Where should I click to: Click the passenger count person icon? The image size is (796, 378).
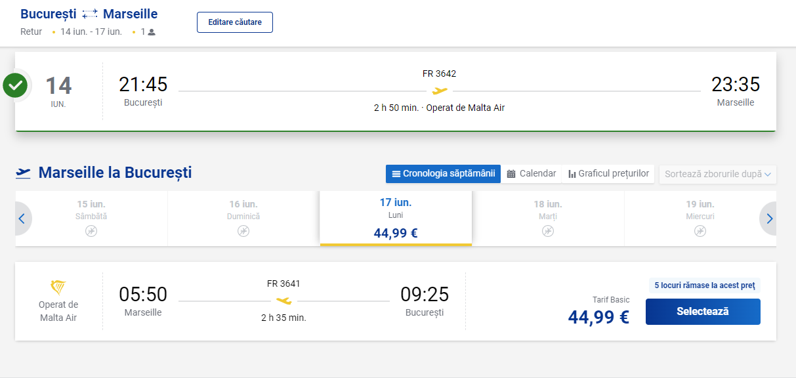[x=152, y=31]
